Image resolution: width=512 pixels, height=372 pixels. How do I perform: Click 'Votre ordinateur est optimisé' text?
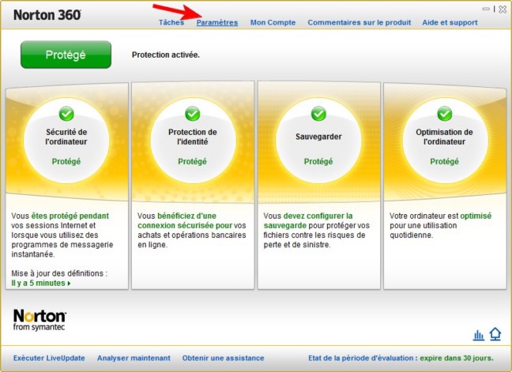click(440, 216)
